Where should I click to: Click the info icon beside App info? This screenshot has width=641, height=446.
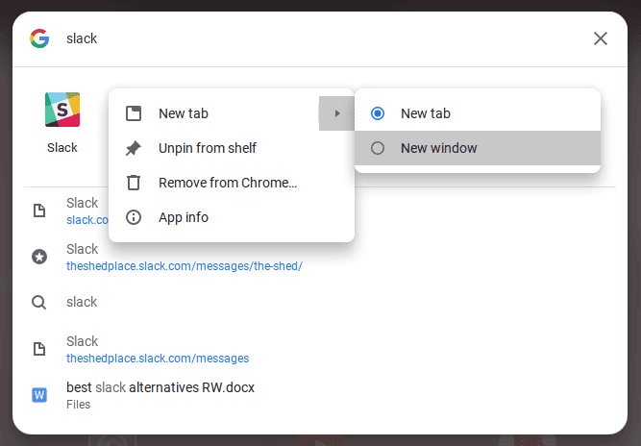click(134, 217)
